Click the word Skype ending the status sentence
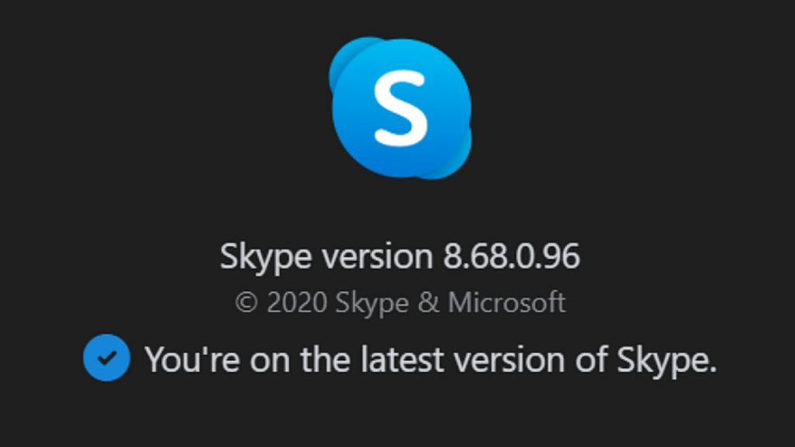795x447 pixels. coord(661,359)
